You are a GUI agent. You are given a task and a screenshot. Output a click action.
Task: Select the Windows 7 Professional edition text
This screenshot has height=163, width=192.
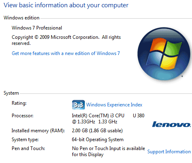37,28
